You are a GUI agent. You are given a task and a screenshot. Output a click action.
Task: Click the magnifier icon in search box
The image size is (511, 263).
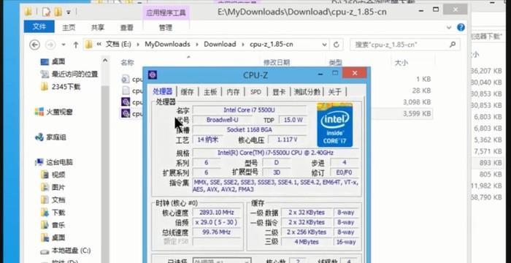(x=453, y=45)
